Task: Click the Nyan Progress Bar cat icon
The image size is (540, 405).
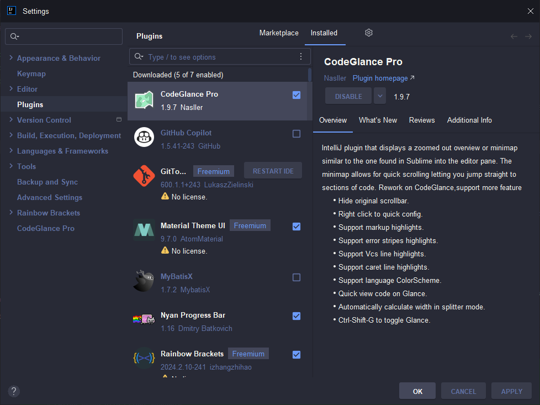Action: coord(144,319)
